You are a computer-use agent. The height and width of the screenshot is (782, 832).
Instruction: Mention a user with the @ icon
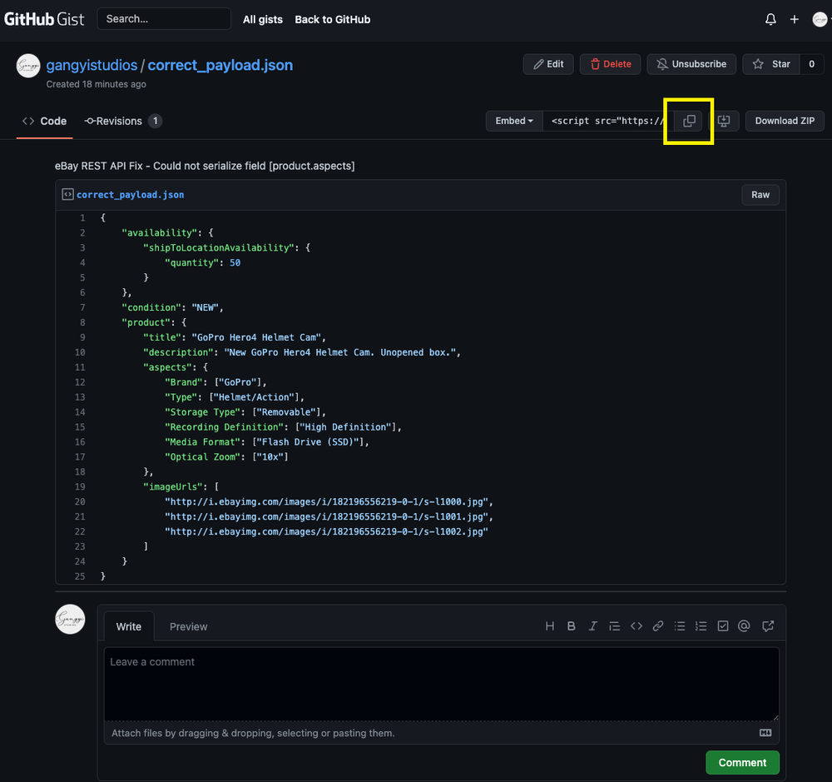[x=744, y=625]
